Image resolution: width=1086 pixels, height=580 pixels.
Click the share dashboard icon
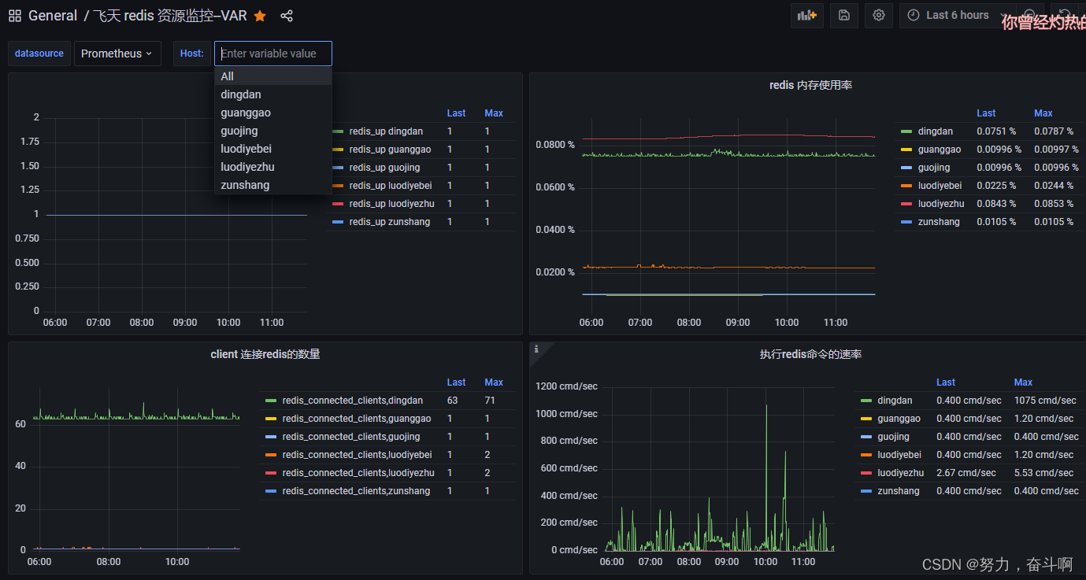point(286,15)
